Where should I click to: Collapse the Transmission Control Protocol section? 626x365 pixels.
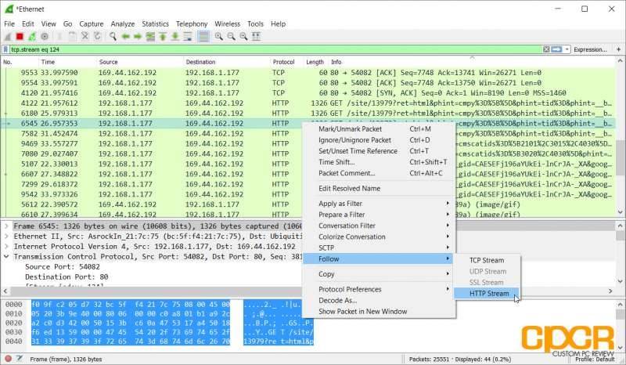point(6,257)
